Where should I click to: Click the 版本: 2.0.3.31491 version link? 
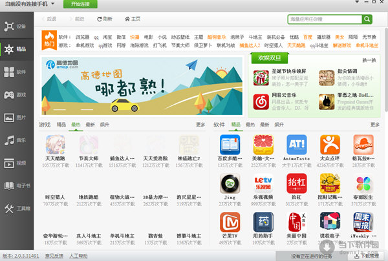pos(21,256)
